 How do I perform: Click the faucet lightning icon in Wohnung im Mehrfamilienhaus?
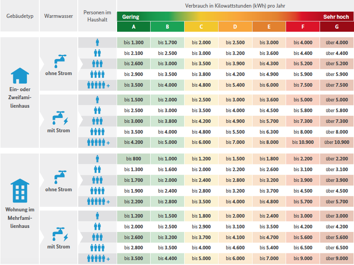pos(60,234)
